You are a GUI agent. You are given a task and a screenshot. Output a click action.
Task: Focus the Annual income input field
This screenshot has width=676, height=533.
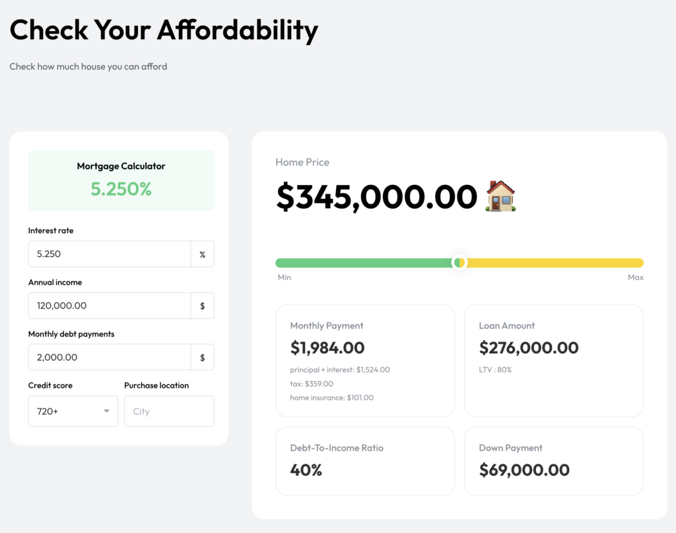(x=110, y=306)
